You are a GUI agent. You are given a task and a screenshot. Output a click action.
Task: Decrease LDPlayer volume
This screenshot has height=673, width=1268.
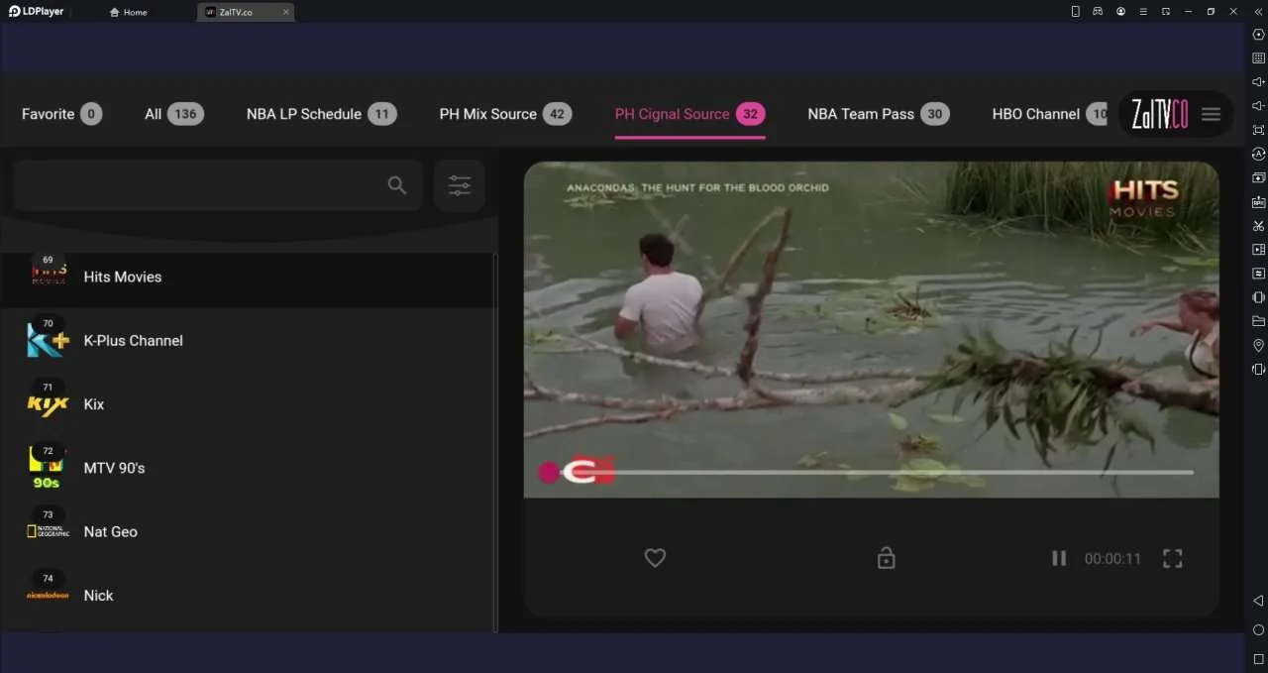pyautogui.click(x=1258, y=106)
